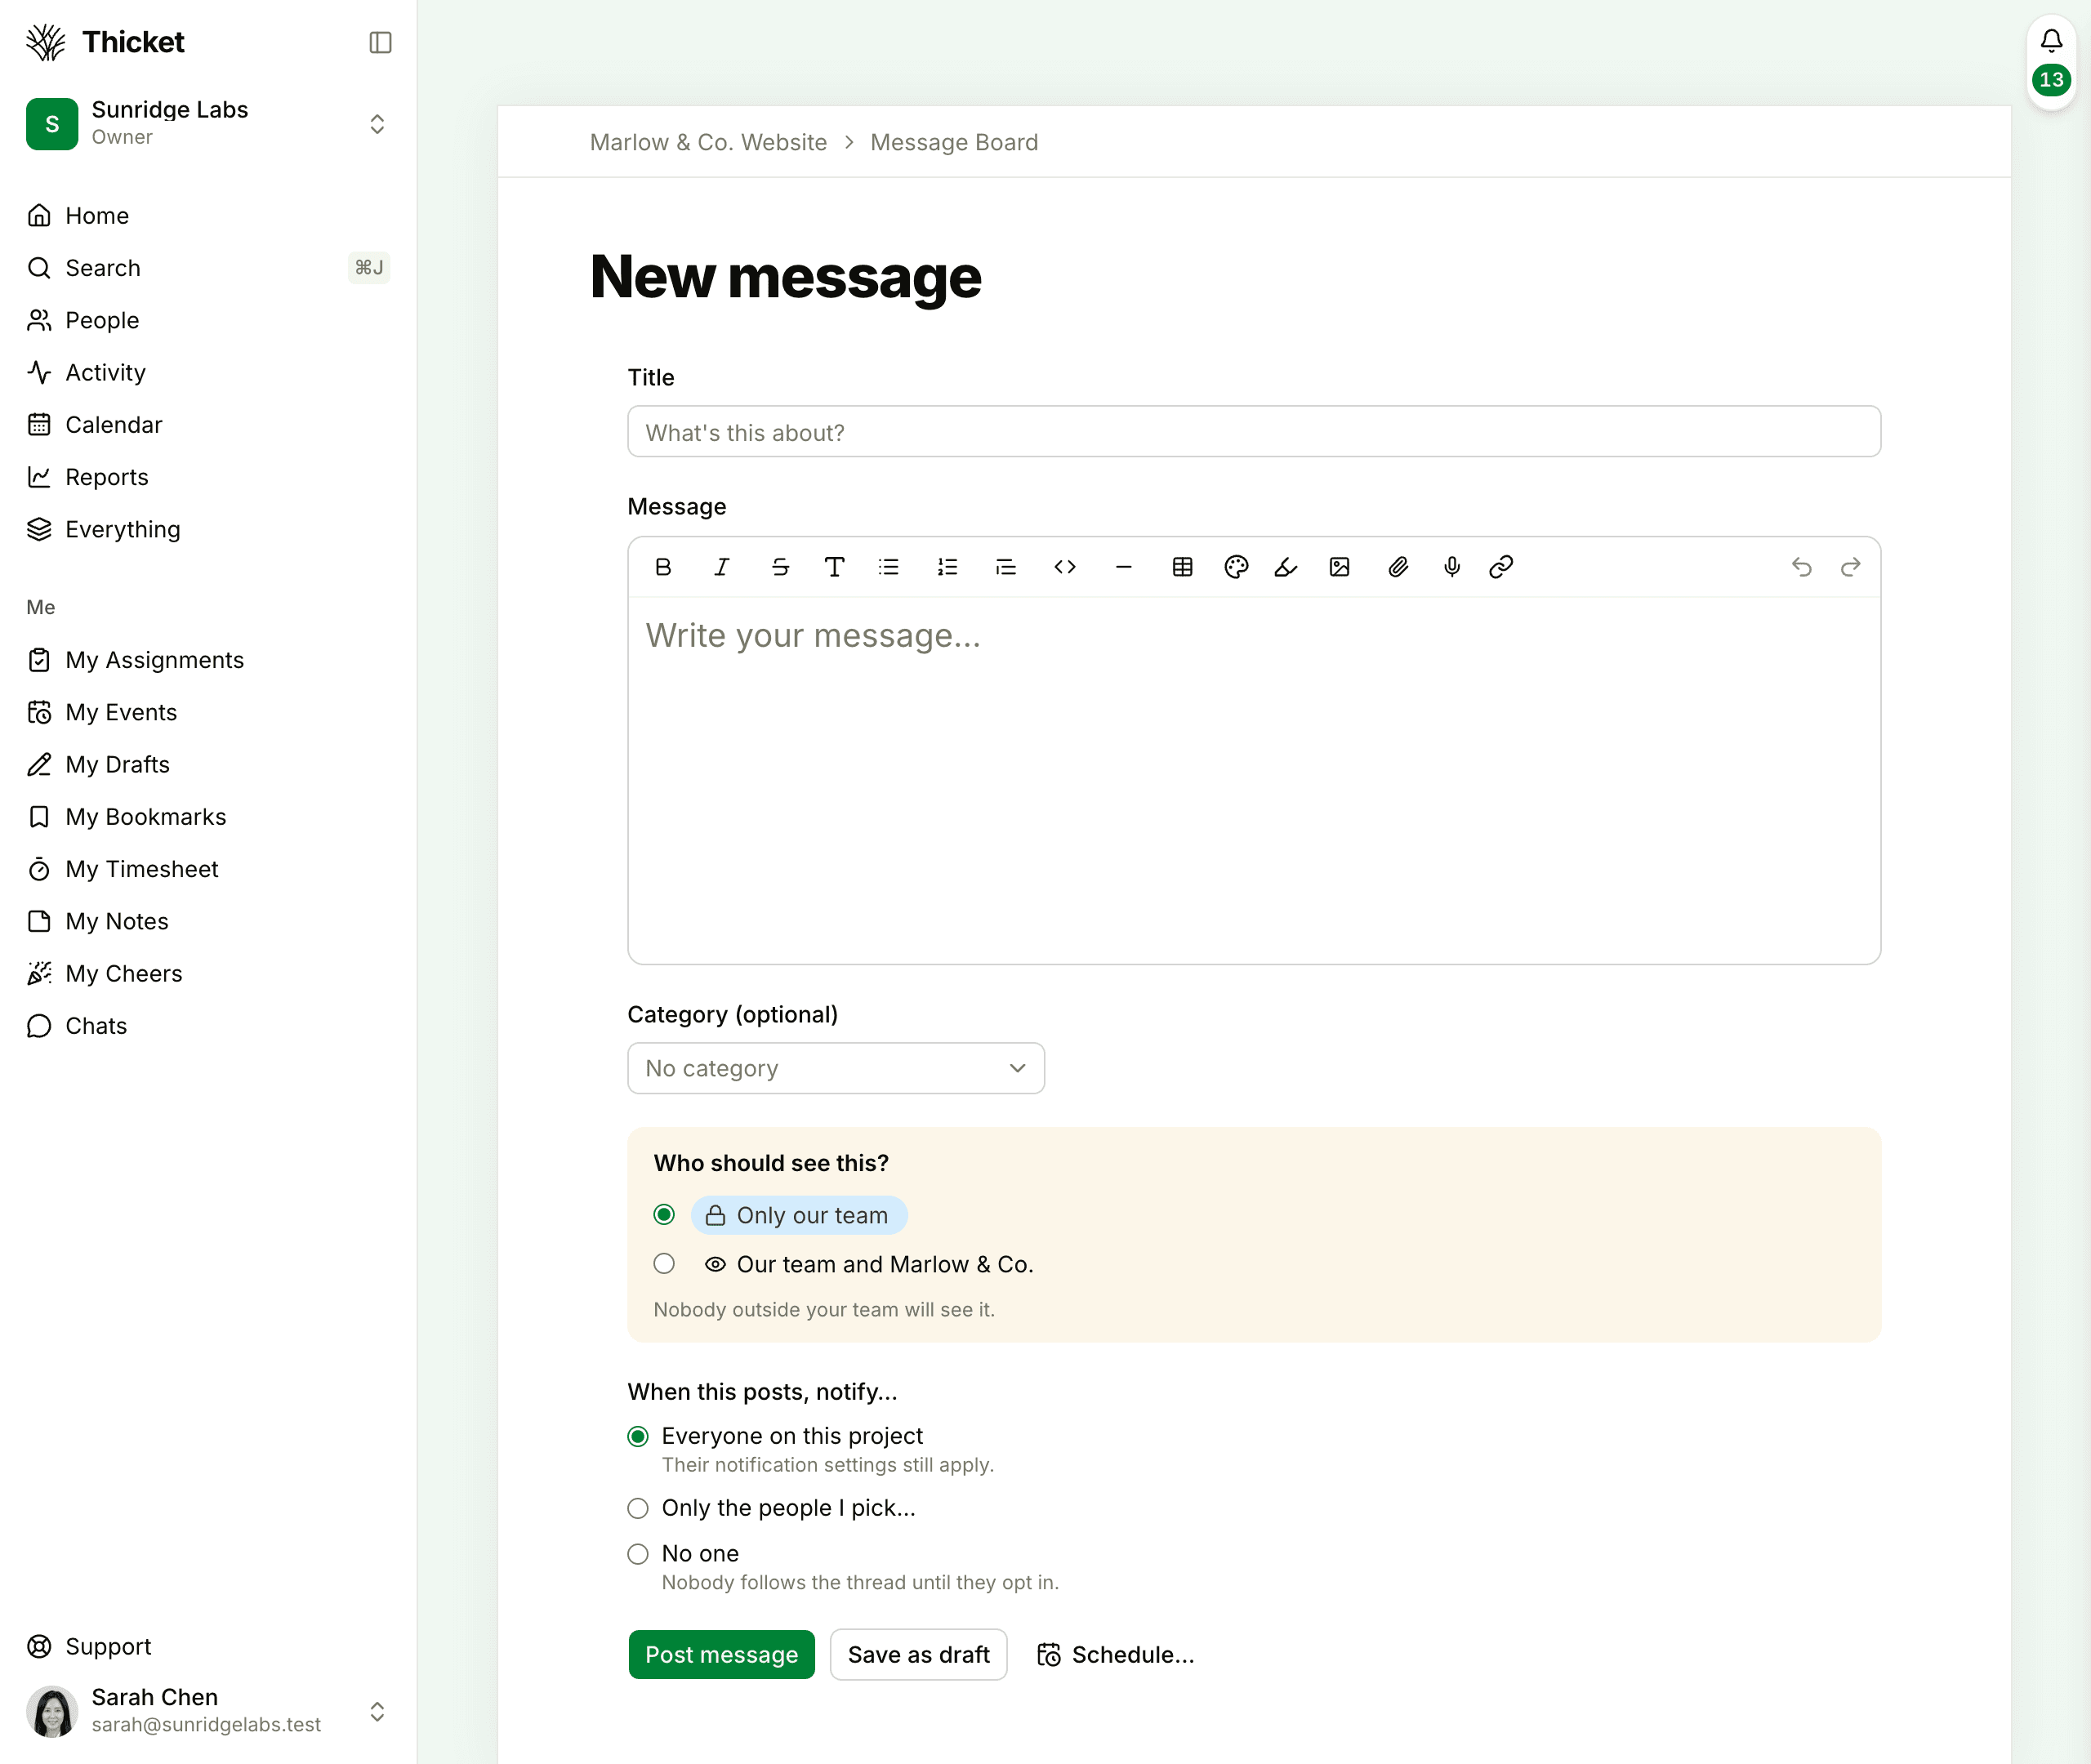Viewport: 2091px width, 1764px height.
Task: Apply strikethrough formatting
Action: tap(780, 567)
